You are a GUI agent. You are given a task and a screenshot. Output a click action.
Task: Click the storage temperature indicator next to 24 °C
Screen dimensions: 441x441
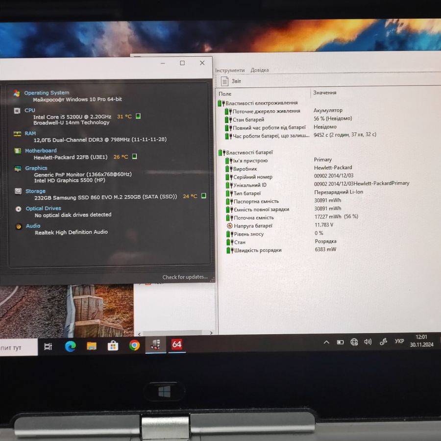click(204, 196)
